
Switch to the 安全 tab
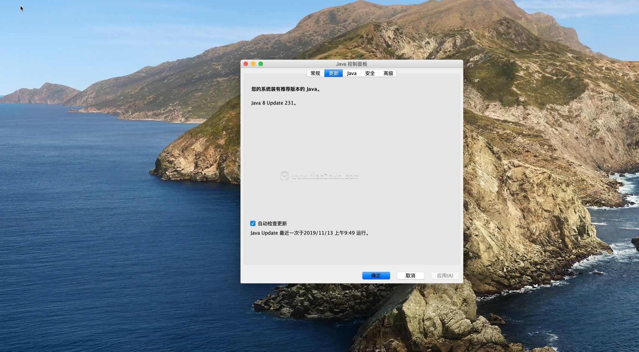tap(370, 73)
